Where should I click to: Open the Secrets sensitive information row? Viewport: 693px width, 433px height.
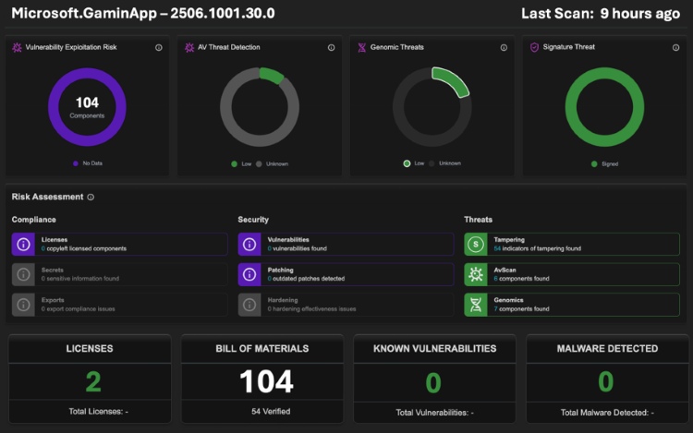119,274
